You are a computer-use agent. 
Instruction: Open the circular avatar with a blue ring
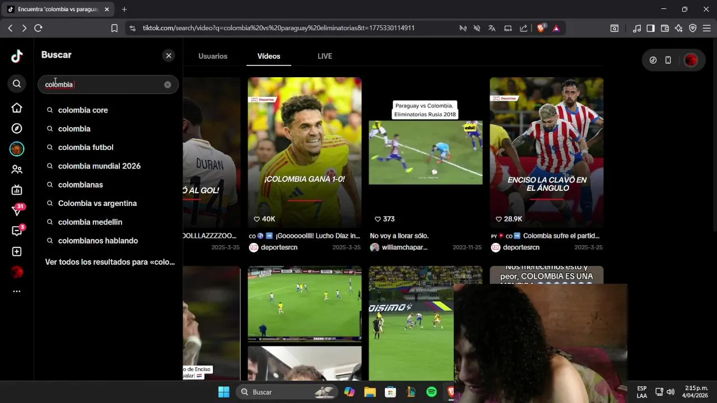(x=17, y=149)
